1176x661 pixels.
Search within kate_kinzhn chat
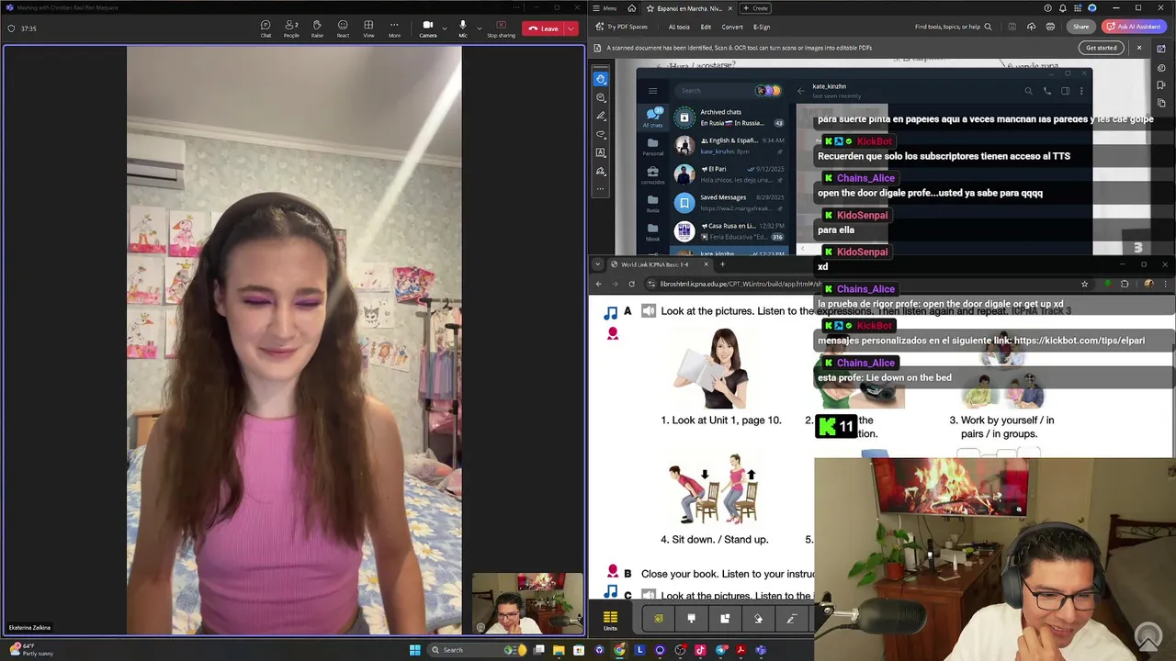point(1028,91)
